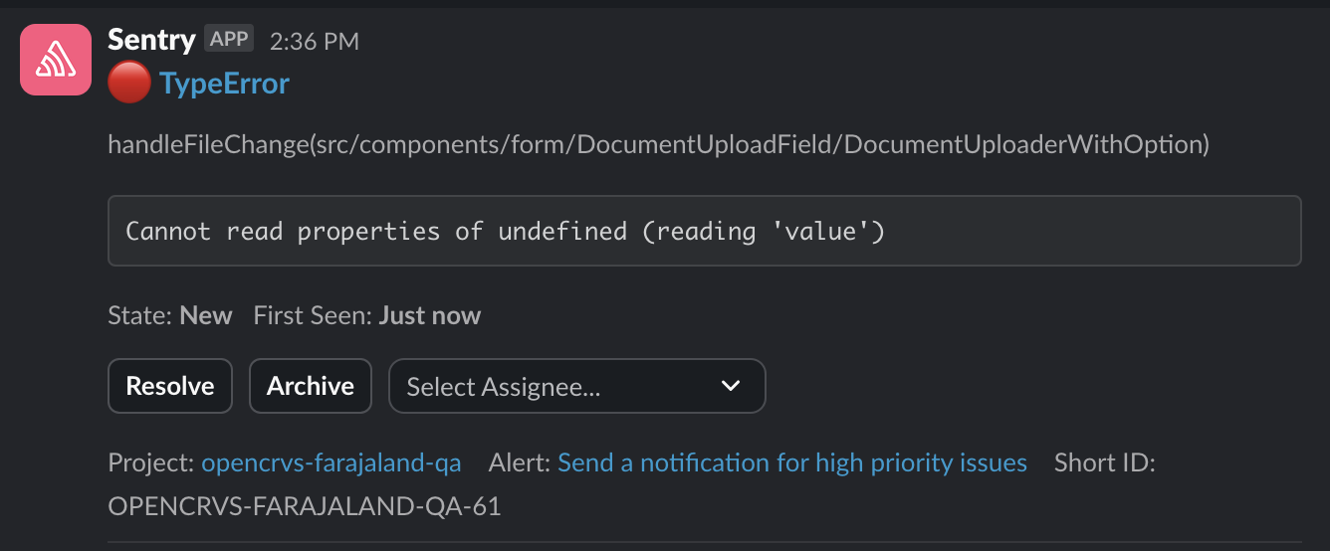Click the chevron arrow in assignee selector

(731, 386)
